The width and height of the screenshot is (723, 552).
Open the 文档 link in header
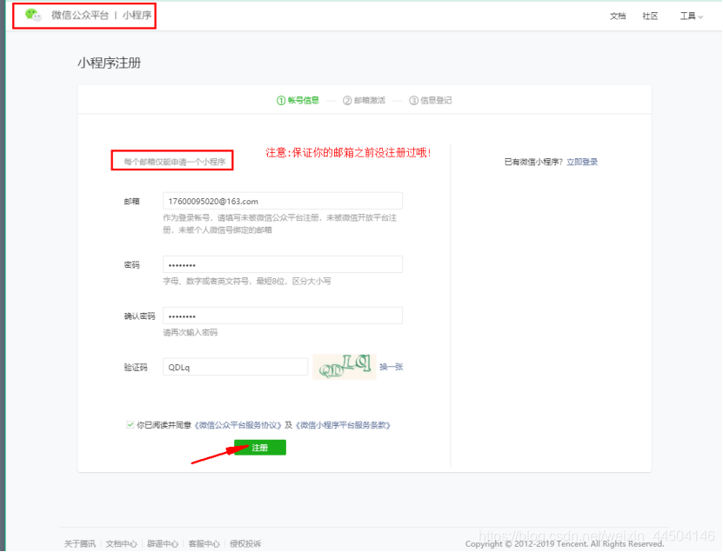[x=618, y=17]
